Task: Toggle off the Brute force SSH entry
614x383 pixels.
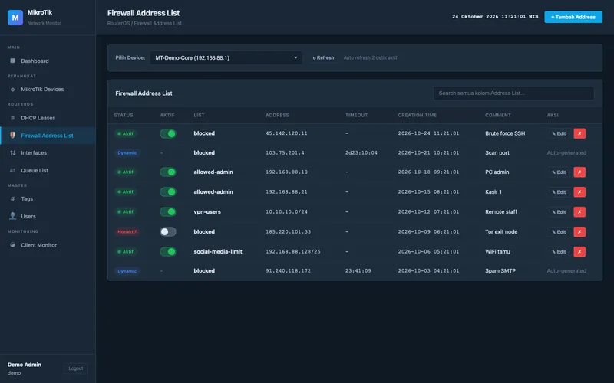Action: coord(168,133)
